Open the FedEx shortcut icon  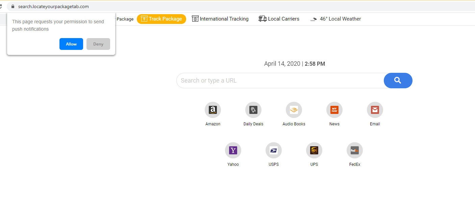pyautogui.click(x=355, y=150)
